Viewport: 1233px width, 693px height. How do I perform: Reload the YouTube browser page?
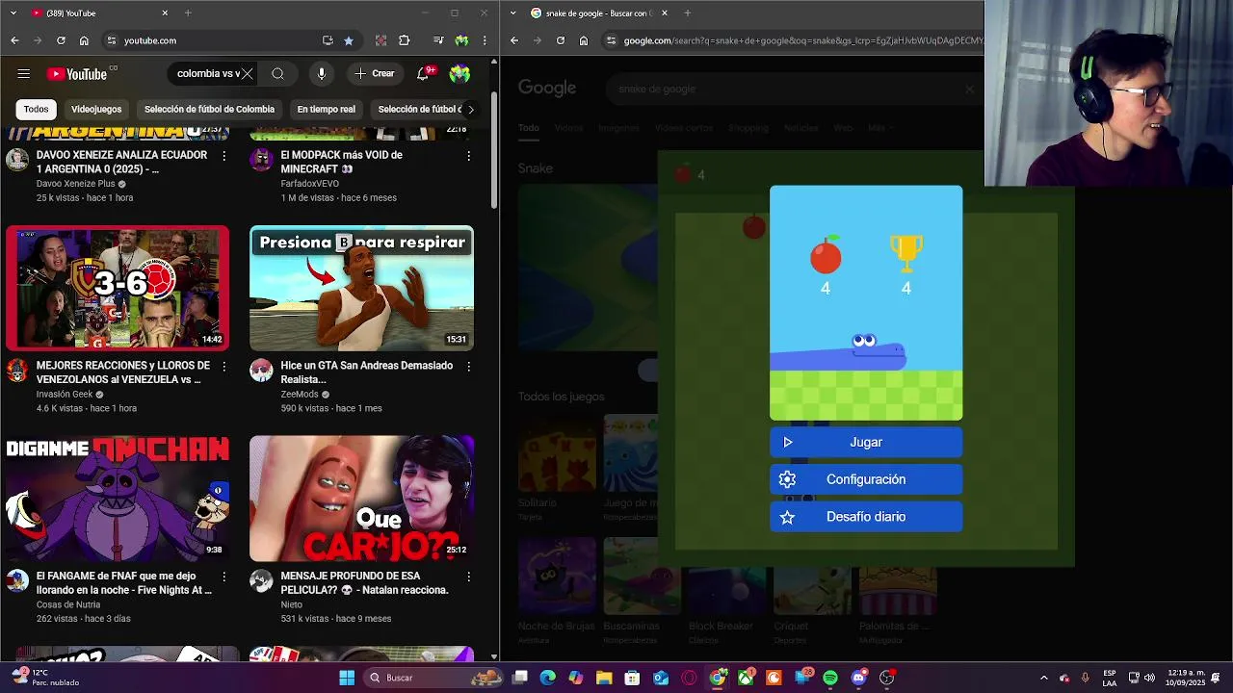(x=61, y=40)
